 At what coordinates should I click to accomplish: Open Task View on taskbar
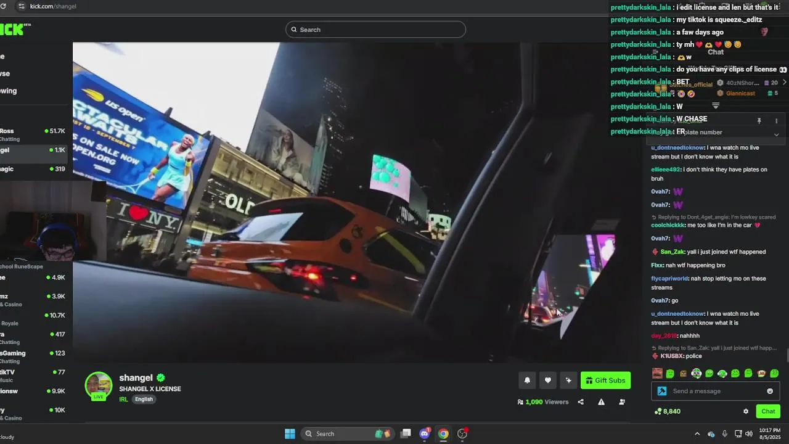406,434
